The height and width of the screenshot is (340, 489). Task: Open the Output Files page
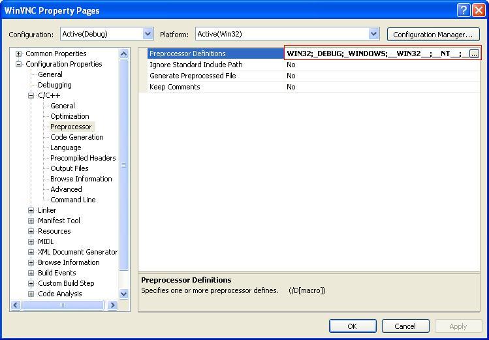coord(70,168)
